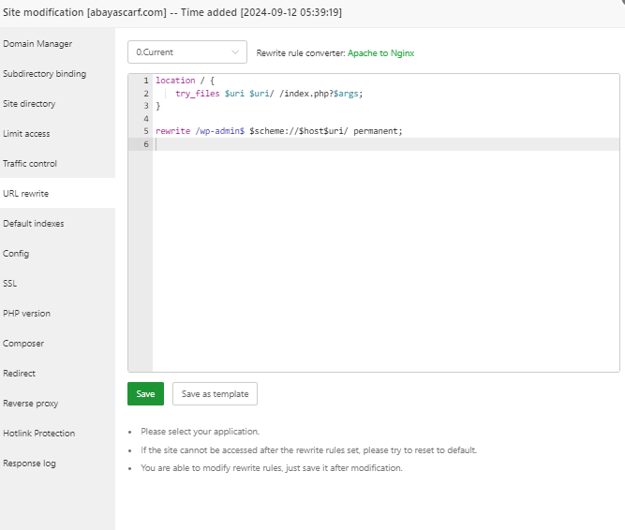Expand the 0.Current rewrite template dropdown
Screen dimensions: 625x530
(x=186, y=52)
